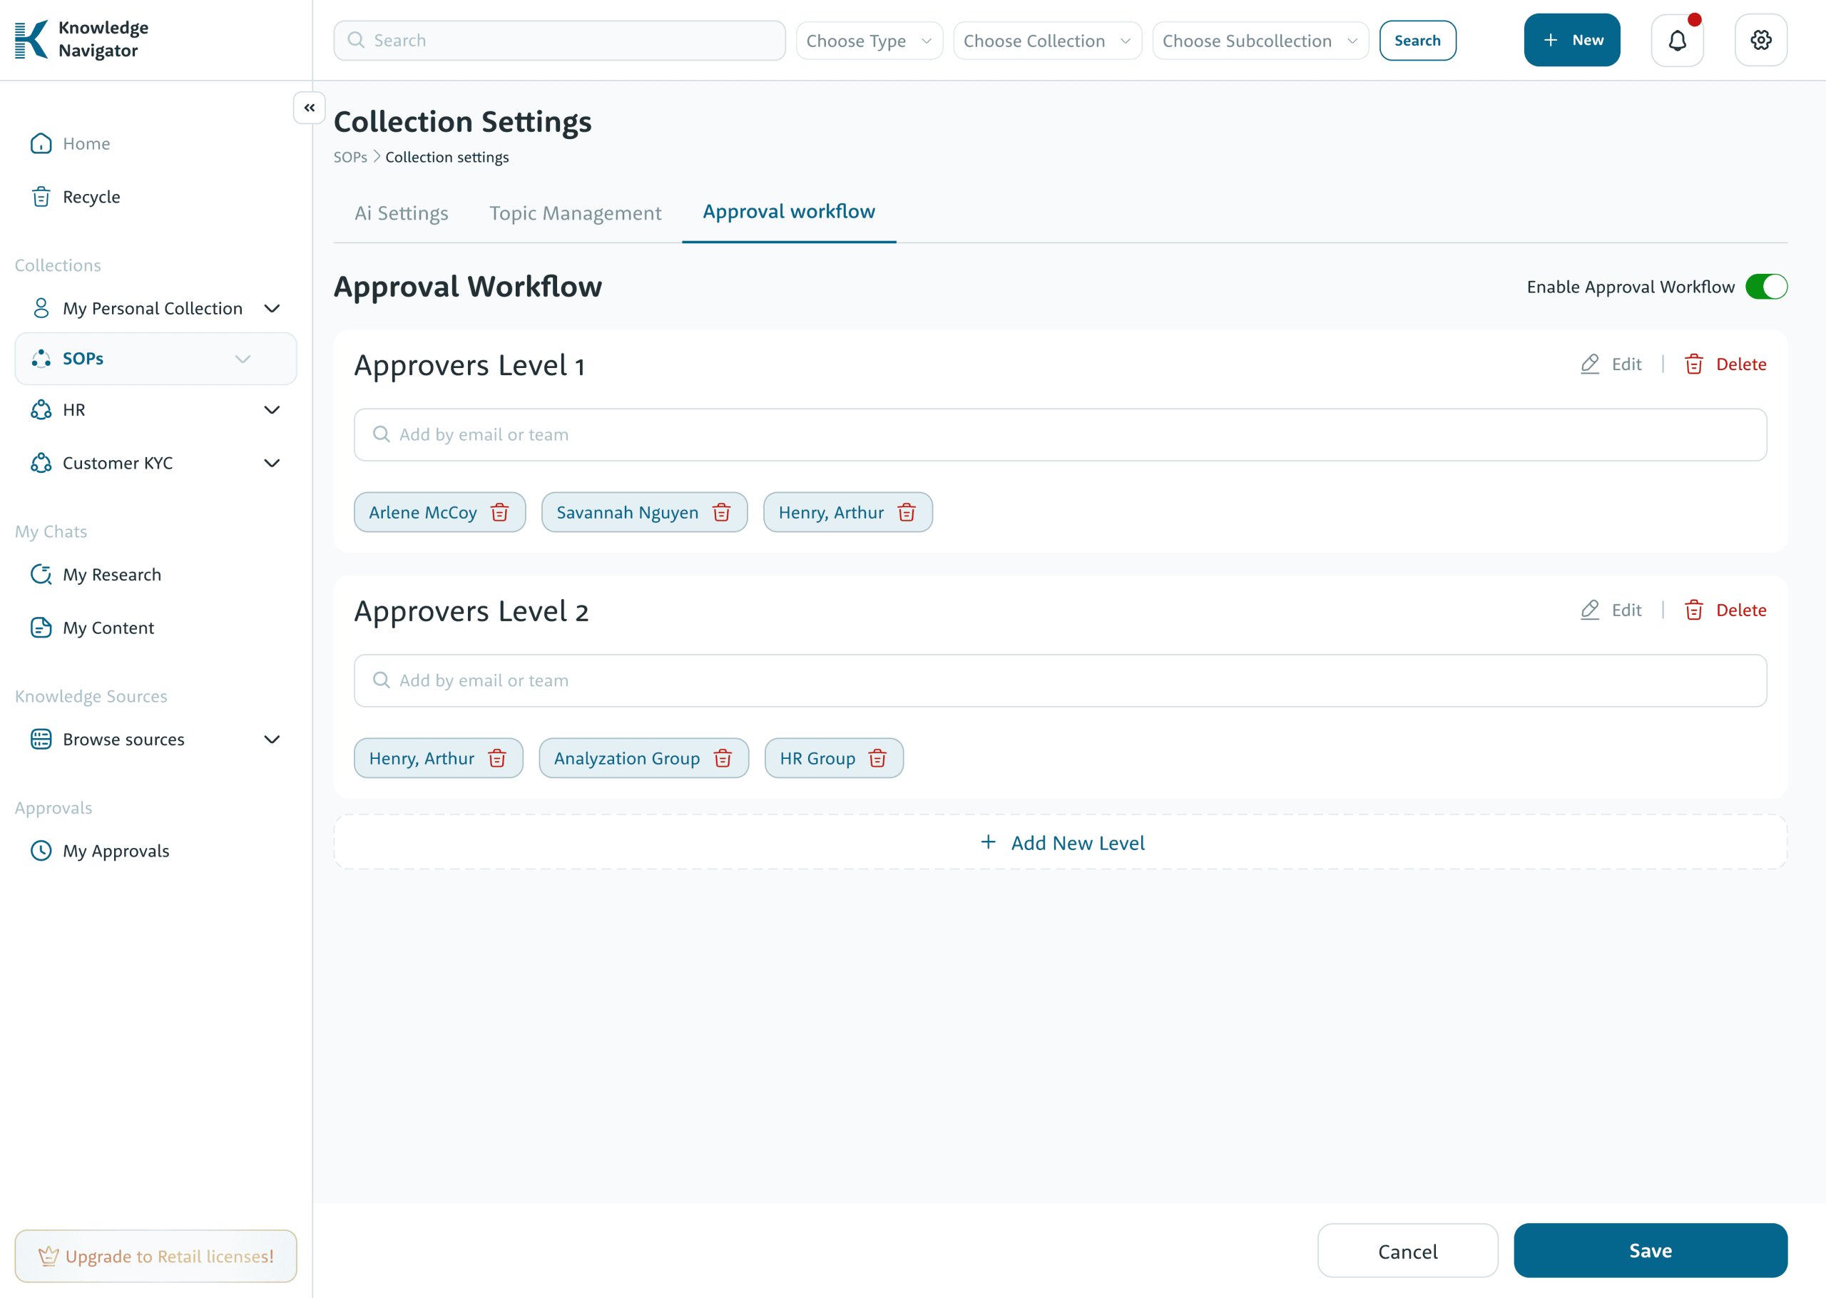The height and width of the screenshot is (1298, 1826).
Task: Remove Analyzation Group via trash icon
Action: [x=723, y=759]
